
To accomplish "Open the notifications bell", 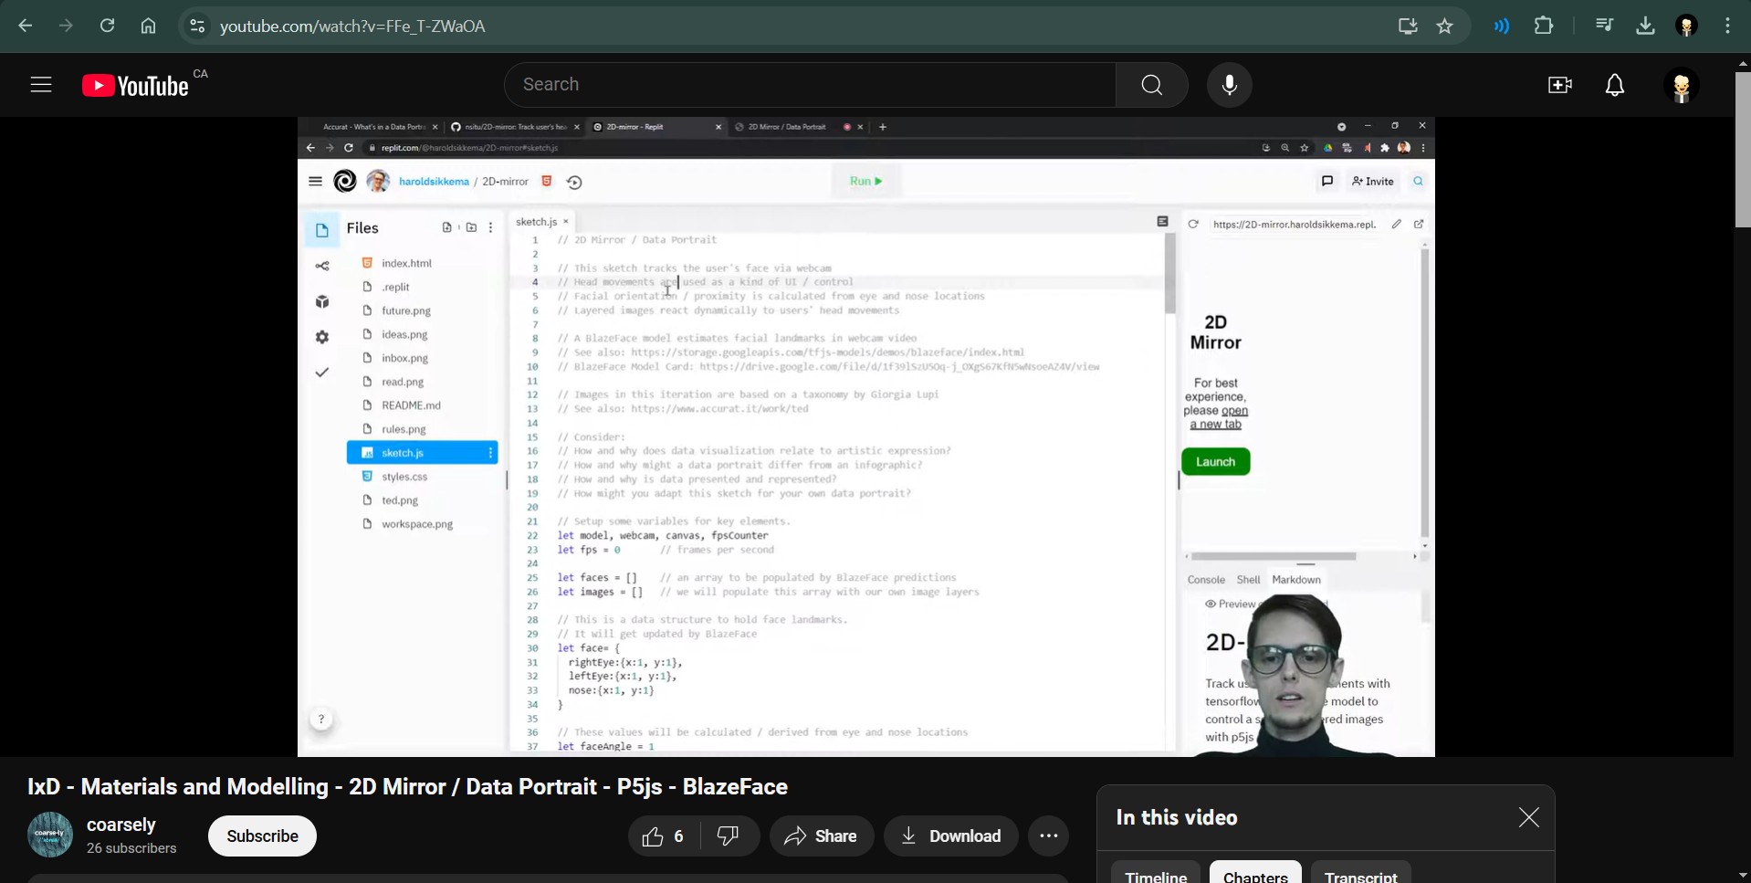I will point(1614,85).
